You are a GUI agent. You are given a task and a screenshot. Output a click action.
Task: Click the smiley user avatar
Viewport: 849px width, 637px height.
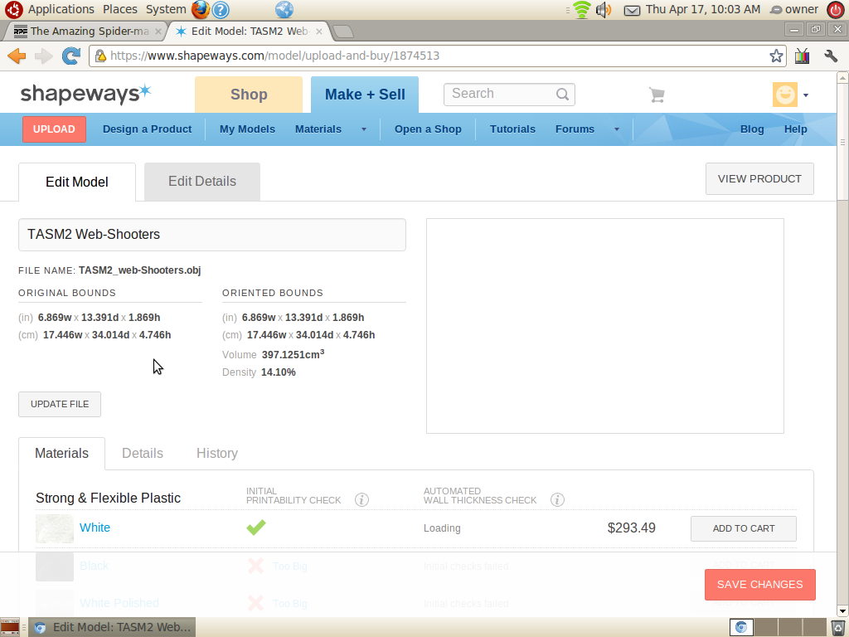(x=785, y=95)
